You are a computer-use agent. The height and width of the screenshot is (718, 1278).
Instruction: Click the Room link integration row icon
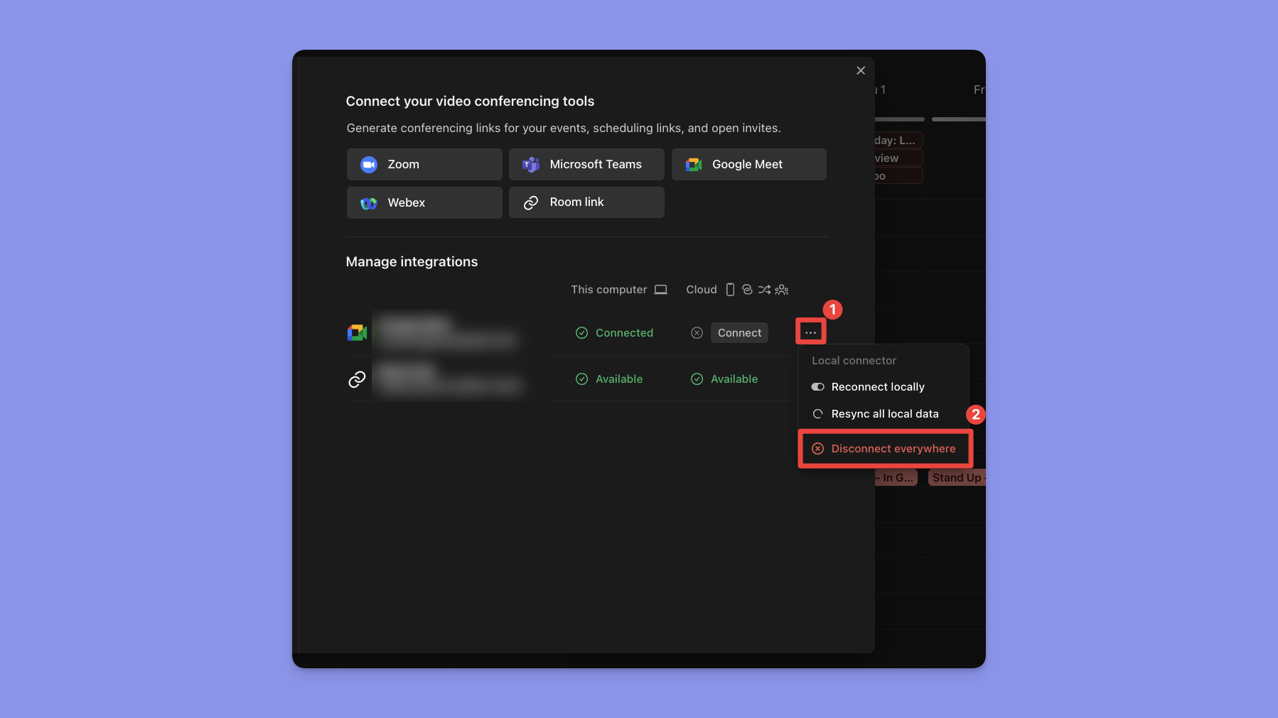click(x=357, y=379)
